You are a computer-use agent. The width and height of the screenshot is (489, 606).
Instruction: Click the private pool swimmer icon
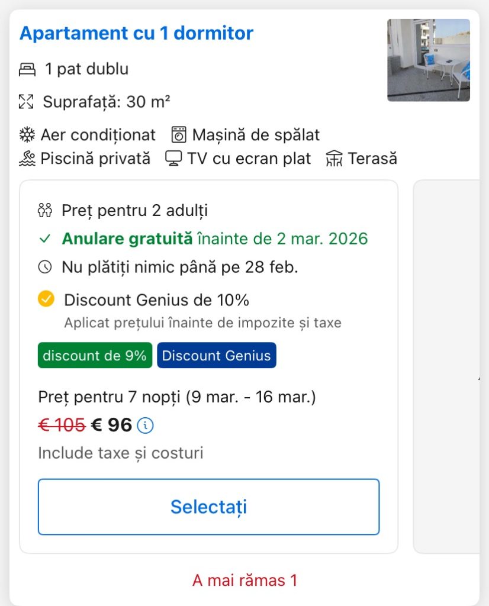point(27,159)
